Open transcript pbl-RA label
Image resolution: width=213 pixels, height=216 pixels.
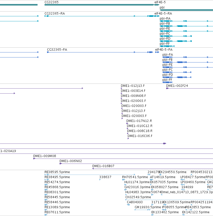point(165,19)
